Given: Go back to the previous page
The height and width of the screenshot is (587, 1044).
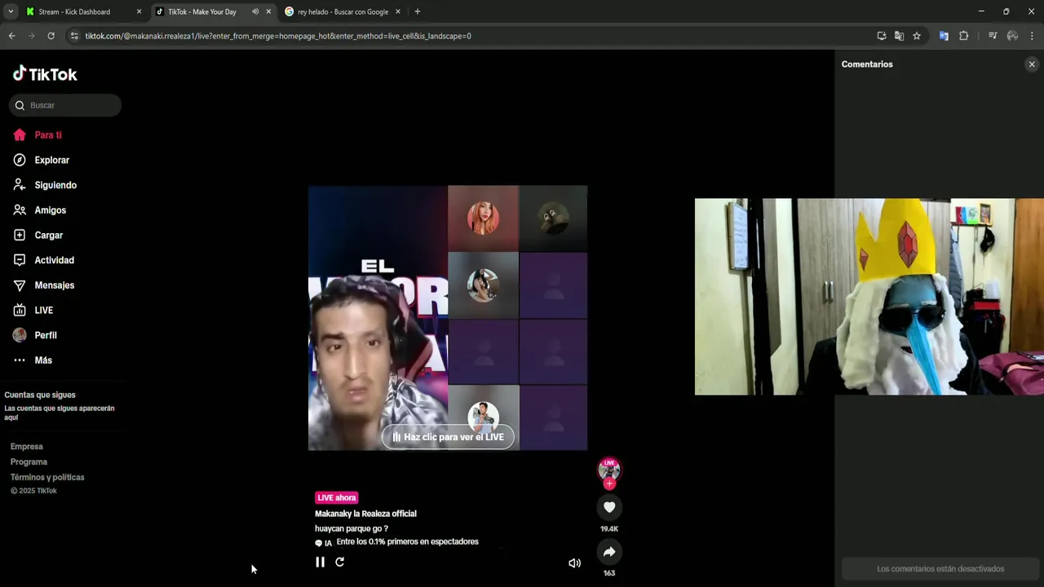Looking at the screenshot, I should [11, 36].
